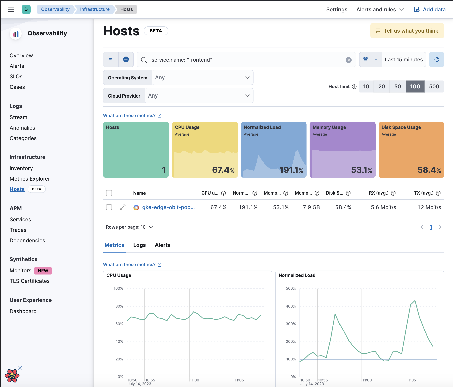Open the Last 15 minutes time picker
This screenshot has height=387, width=453.
coord(404,60)
